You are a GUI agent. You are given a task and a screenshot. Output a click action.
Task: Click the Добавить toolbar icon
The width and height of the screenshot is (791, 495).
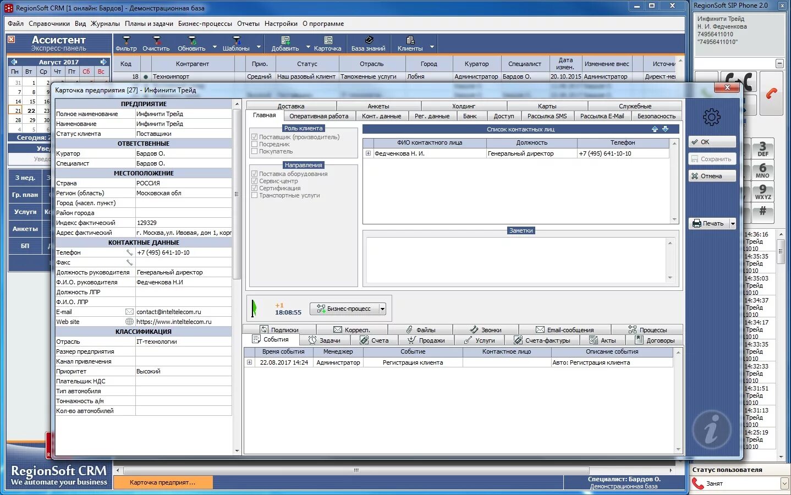click(285, 43)
